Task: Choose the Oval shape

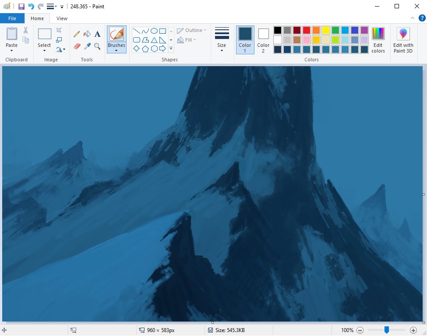Action: [154, 31]
